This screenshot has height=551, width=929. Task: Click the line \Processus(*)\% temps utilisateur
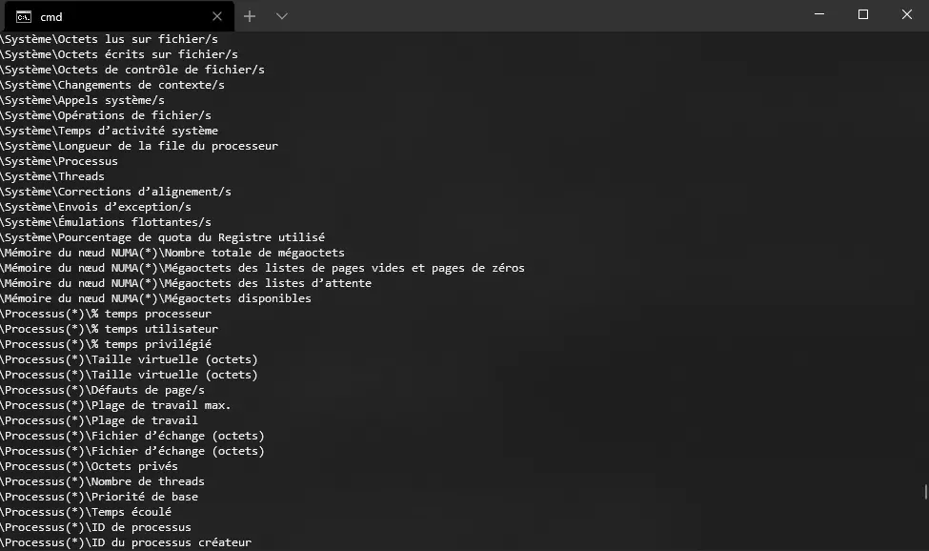tap(109, 329)
